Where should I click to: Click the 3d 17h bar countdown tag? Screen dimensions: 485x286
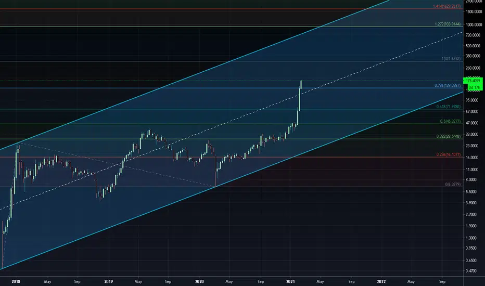coord(475,87)
